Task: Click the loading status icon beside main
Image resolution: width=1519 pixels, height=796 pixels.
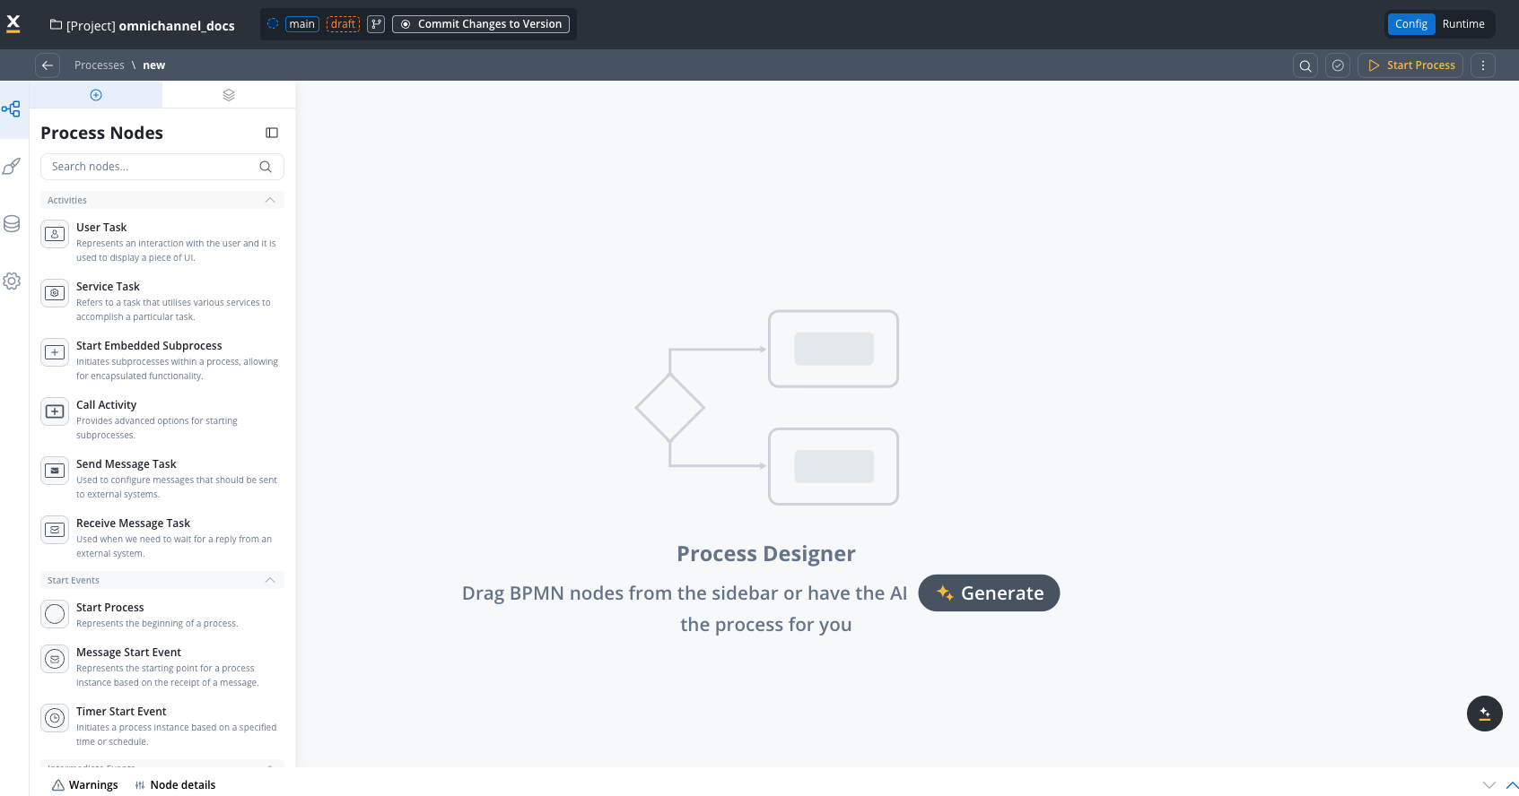Action: (273, 24)
